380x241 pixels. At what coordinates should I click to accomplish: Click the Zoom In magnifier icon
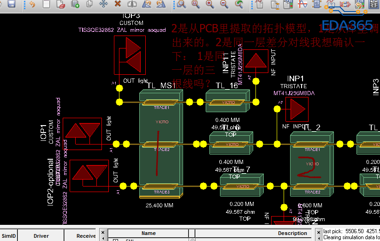tap(210, 4)
